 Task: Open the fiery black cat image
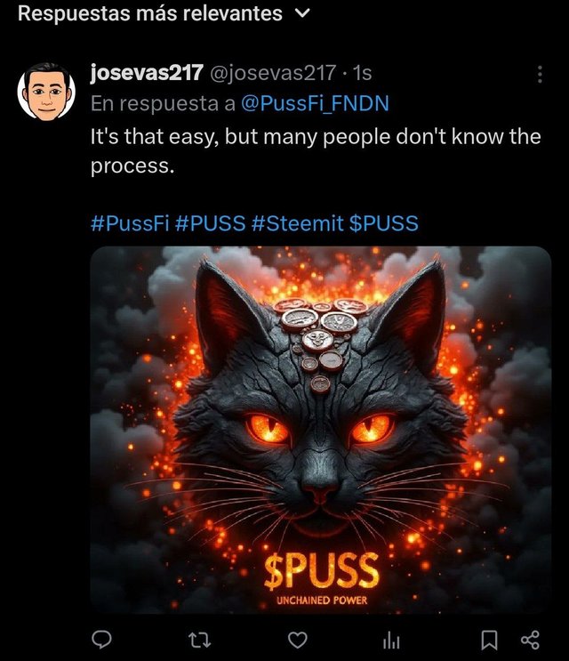click(x=321, y=430)
